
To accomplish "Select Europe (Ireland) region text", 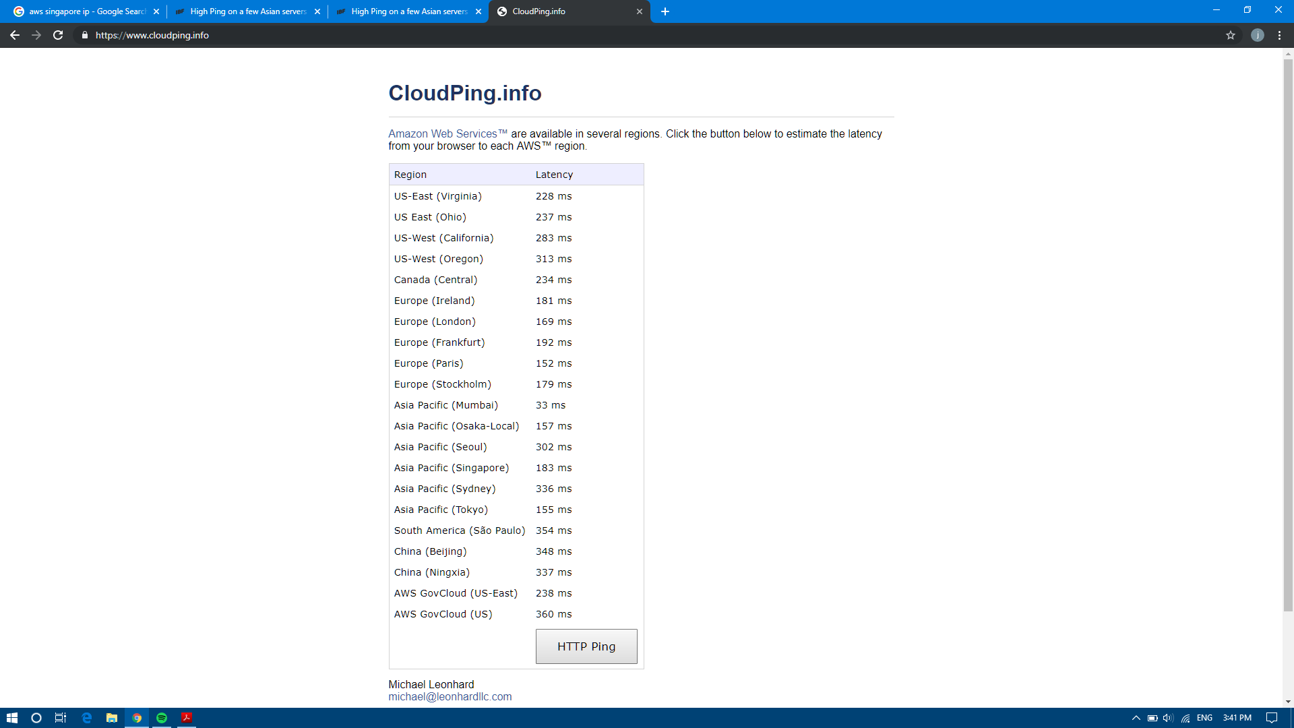I will (x=435, y=301).
